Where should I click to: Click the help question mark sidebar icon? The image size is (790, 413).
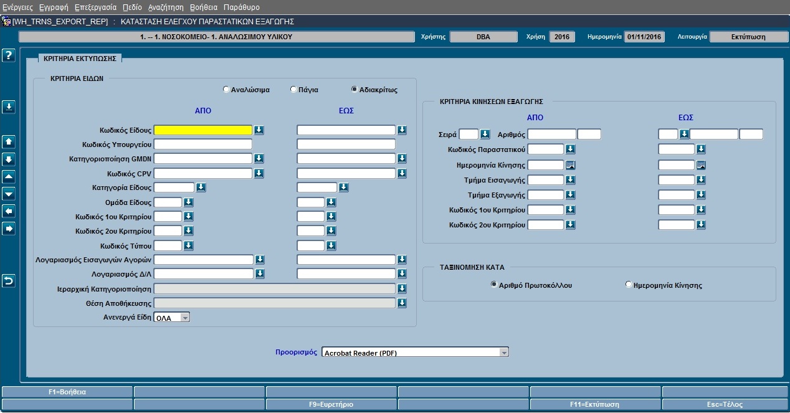click(x=9, y=56)
